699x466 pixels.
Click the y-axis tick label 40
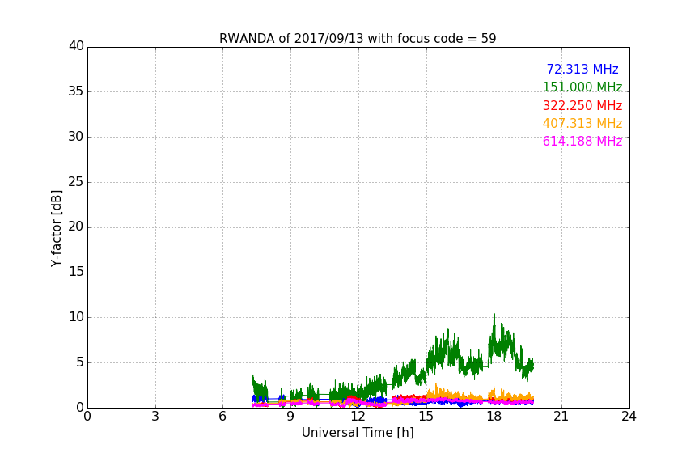coord(76,46)
